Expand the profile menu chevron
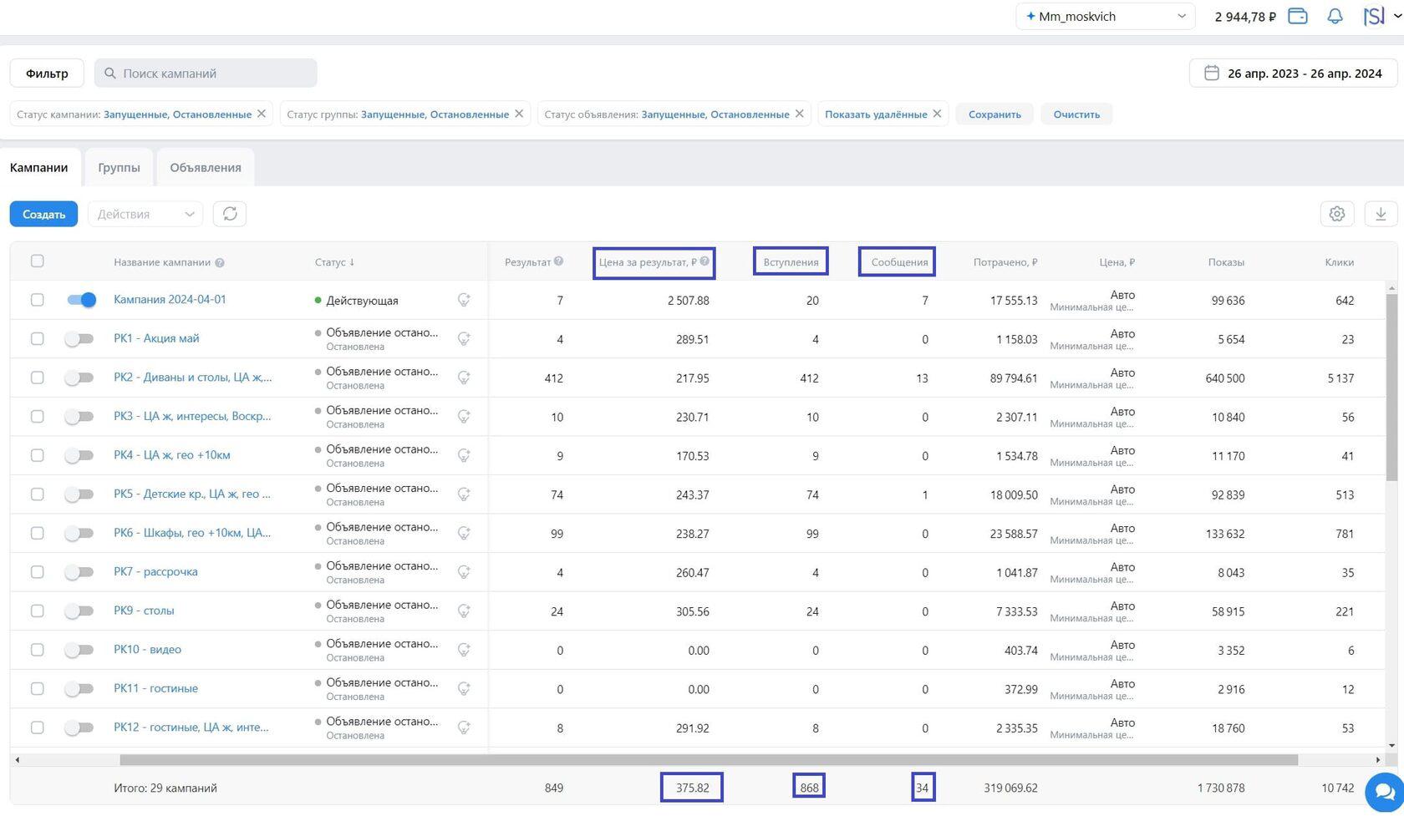This screenshot has width=1404, height=816. (x=1397, y=15)
